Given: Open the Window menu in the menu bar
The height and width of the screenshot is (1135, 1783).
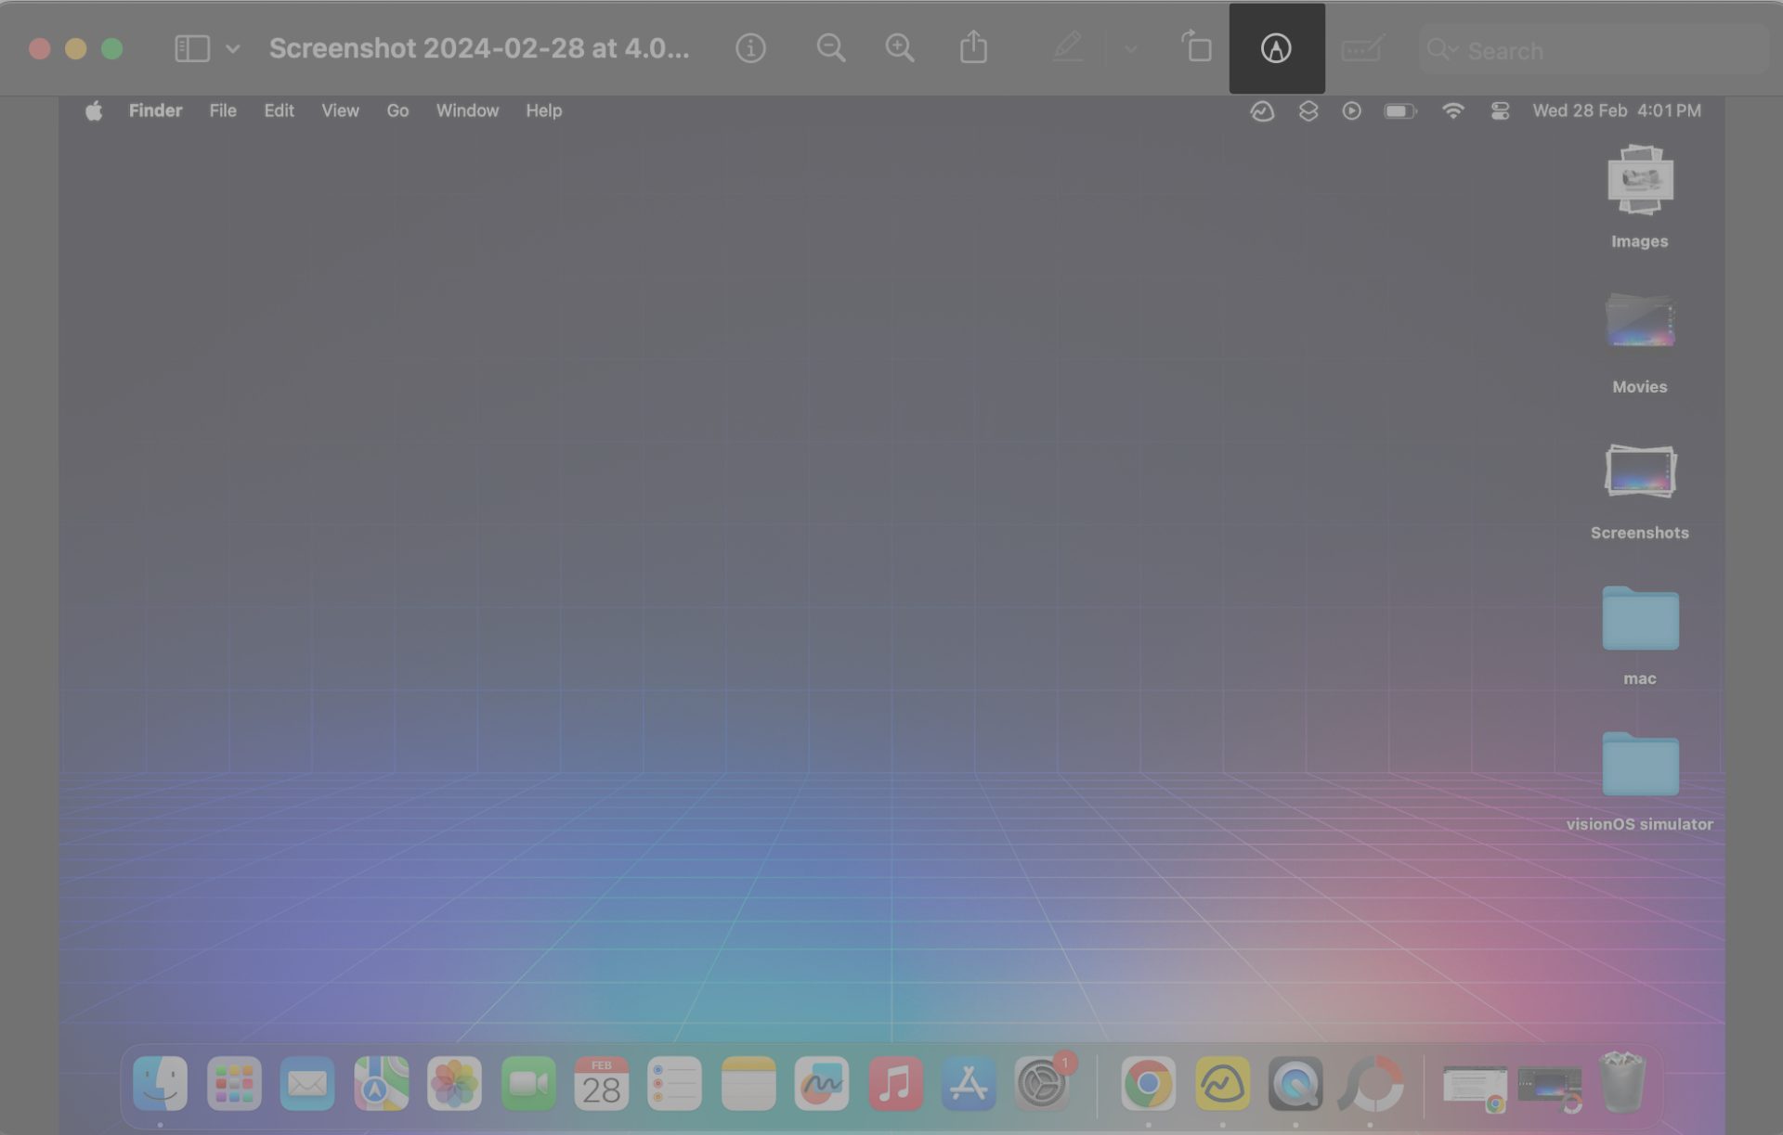Looking at the screenshot, I should (467, 110).
